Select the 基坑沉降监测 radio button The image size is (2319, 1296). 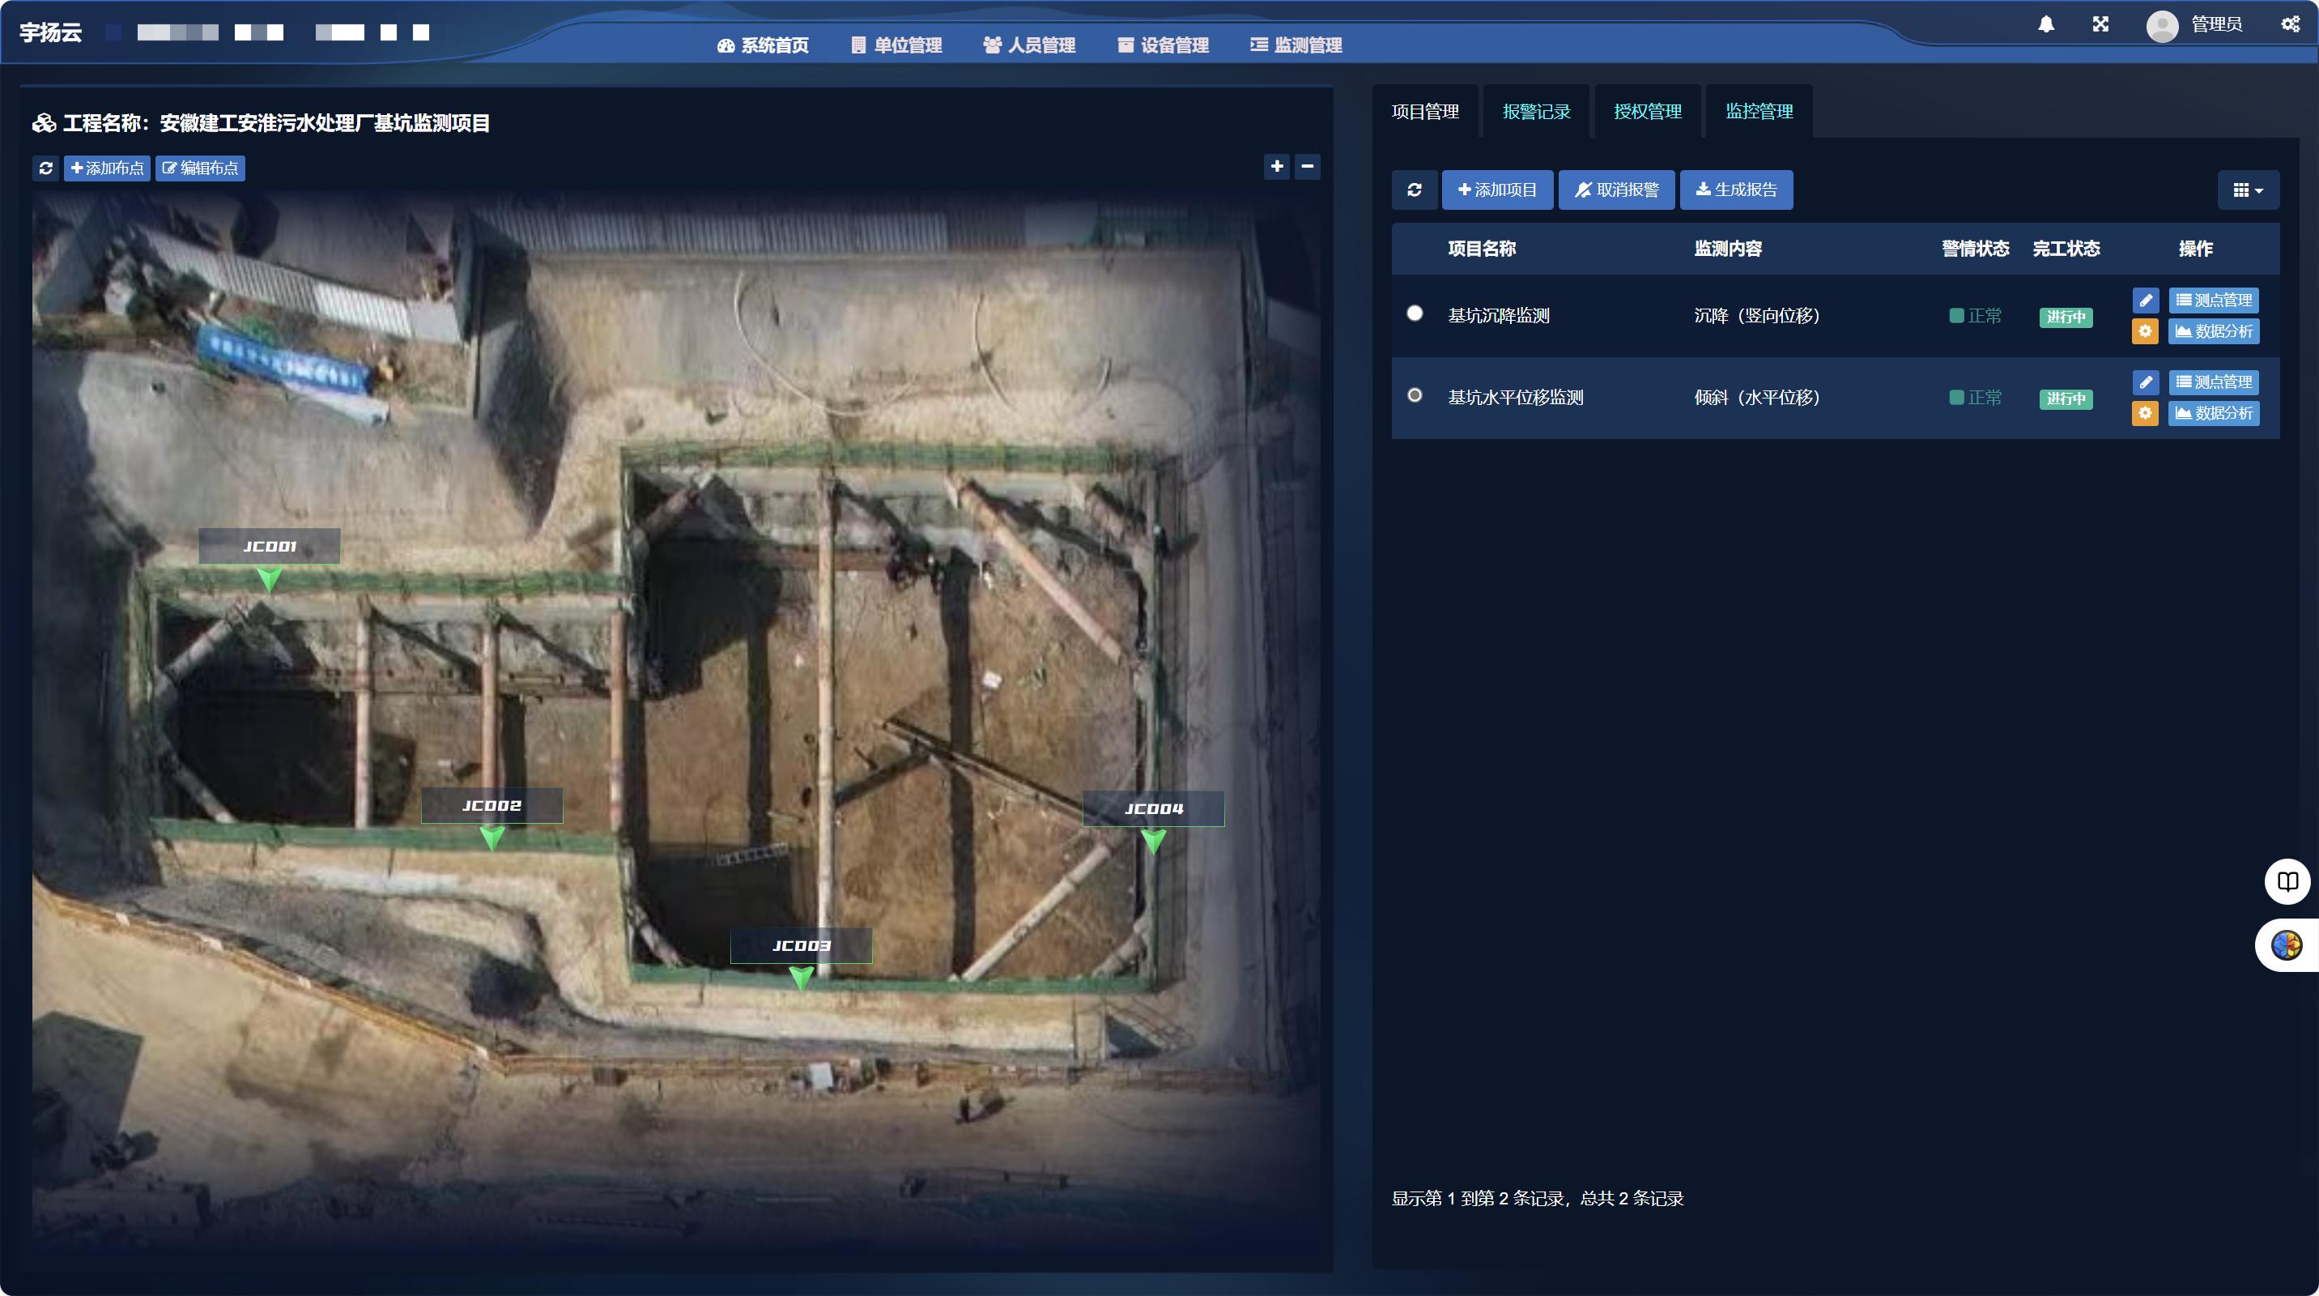click(x=1415, y=313)
